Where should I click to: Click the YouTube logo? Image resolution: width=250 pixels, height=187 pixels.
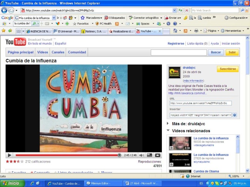tap(15, 41)
